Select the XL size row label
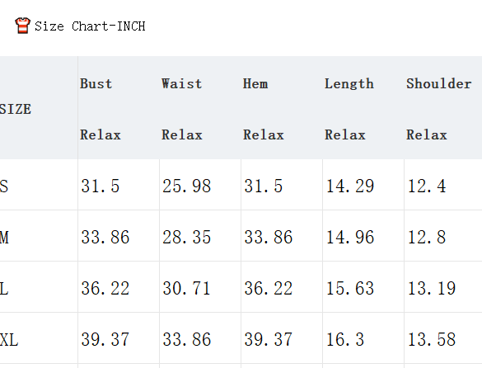The height and width of the screenshot is (368, 482). [x=9, y=340]
